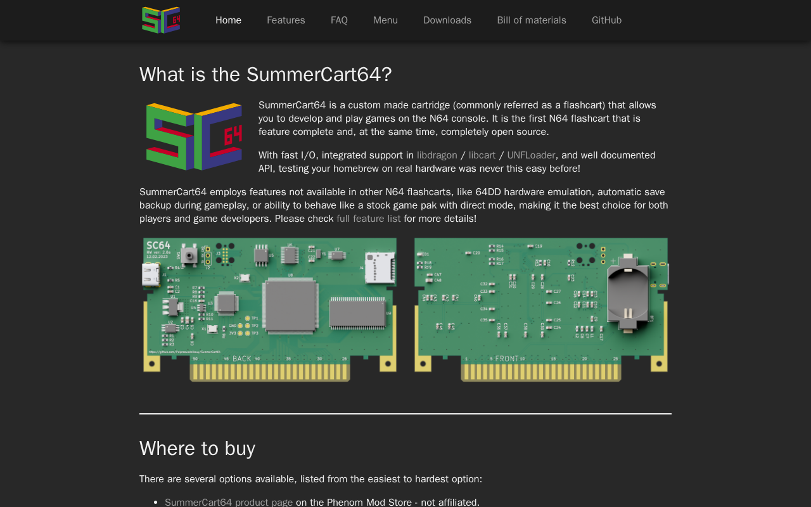This screenshot has height=507, width=811.
Task: Click the coin battery holder on the front PCB
Action: pos(627,293)
